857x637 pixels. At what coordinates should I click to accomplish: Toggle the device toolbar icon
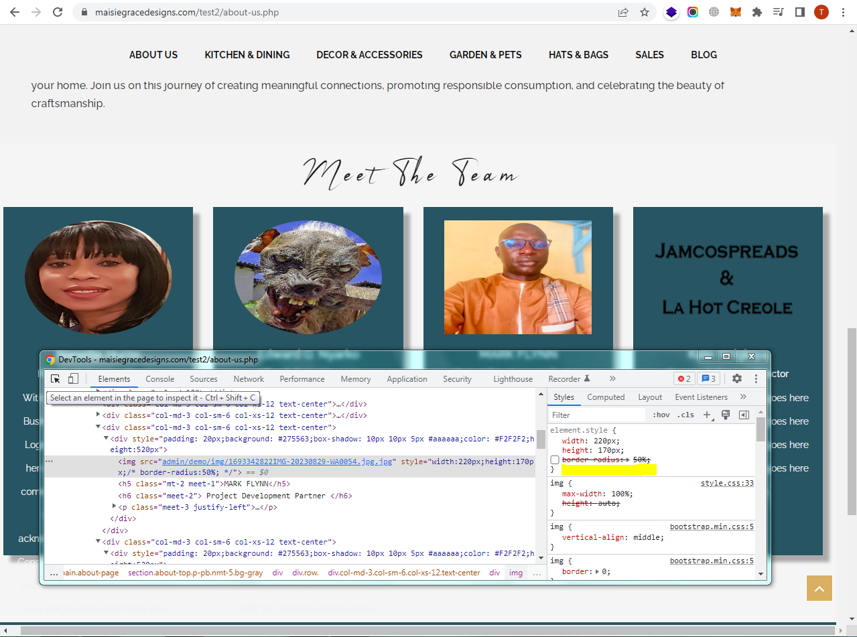tap(74, 379)
